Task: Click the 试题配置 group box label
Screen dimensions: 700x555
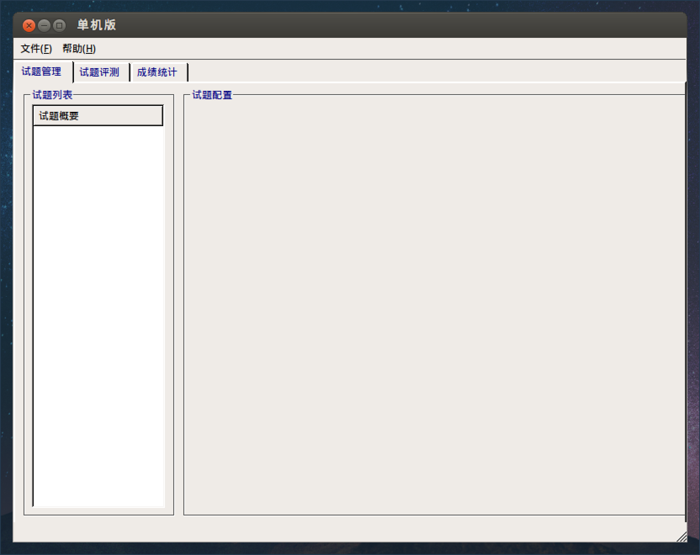Action: (212, 95)
